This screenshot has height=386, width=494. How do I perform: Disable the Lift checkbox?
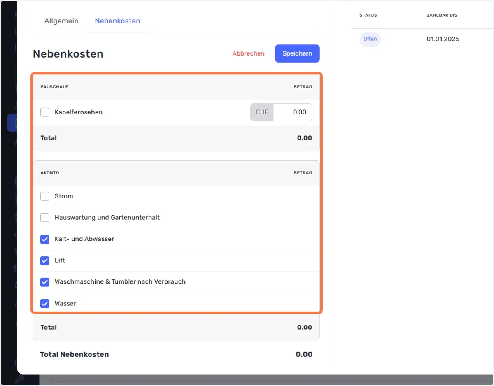(x=45, y=260)
